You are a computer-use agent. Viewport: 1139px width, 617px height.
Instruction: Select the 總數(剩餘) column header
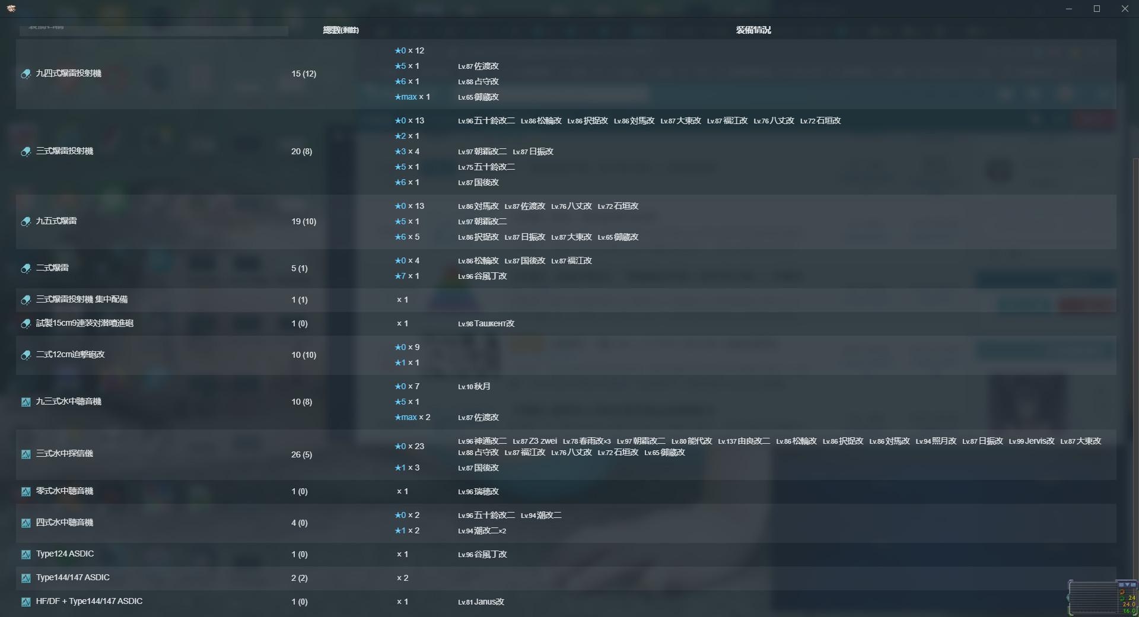tap(341, 30)
